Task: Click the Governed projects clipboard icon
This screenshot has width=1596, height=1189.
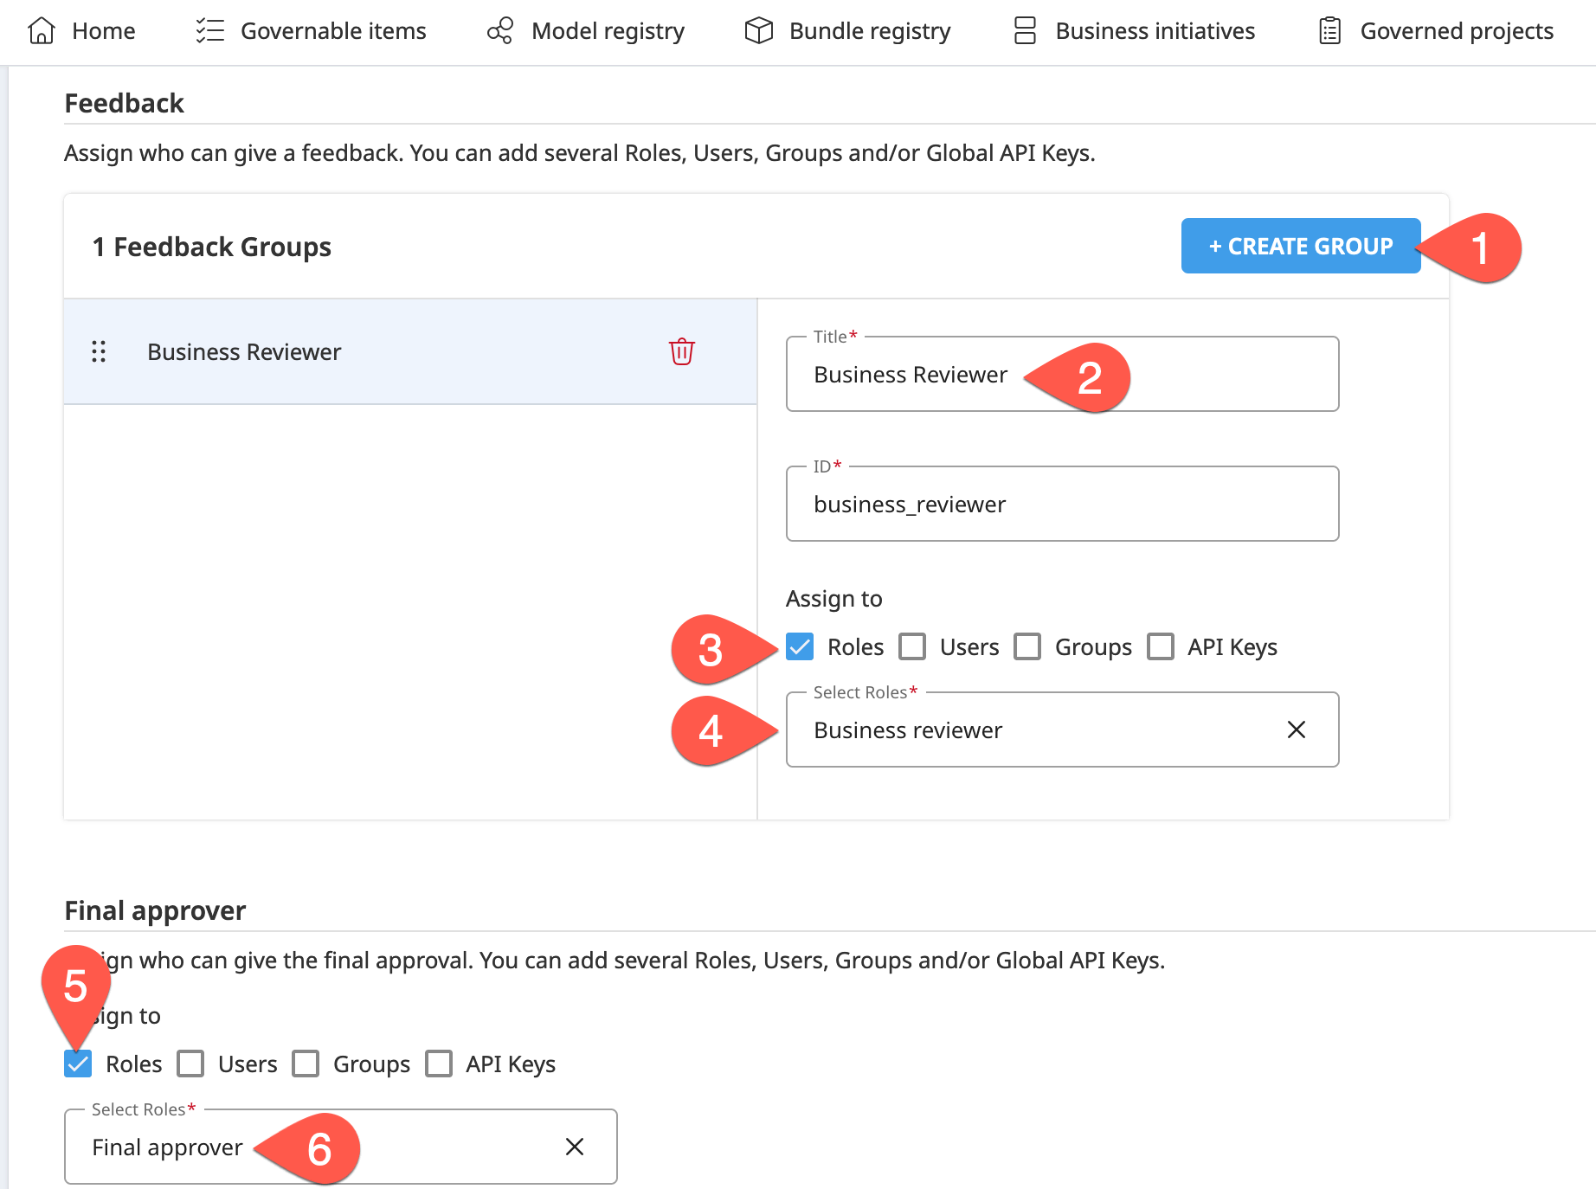Action: 1329,31
